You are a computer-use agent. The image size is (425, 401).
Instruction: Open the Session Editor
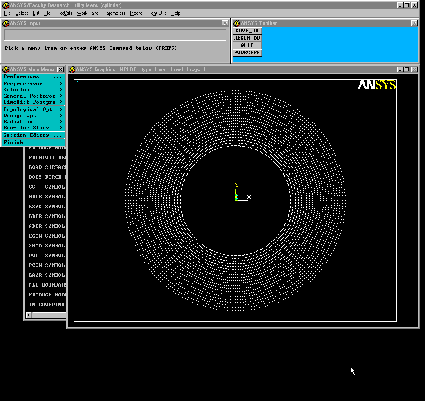[x=33, y=135]
